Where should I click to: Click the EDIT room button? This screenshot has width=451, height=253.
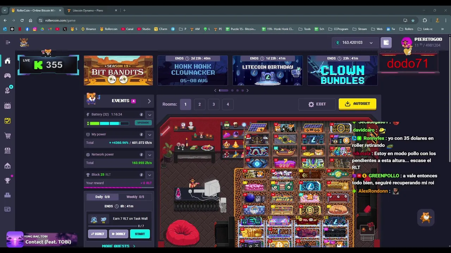point(317,104)
